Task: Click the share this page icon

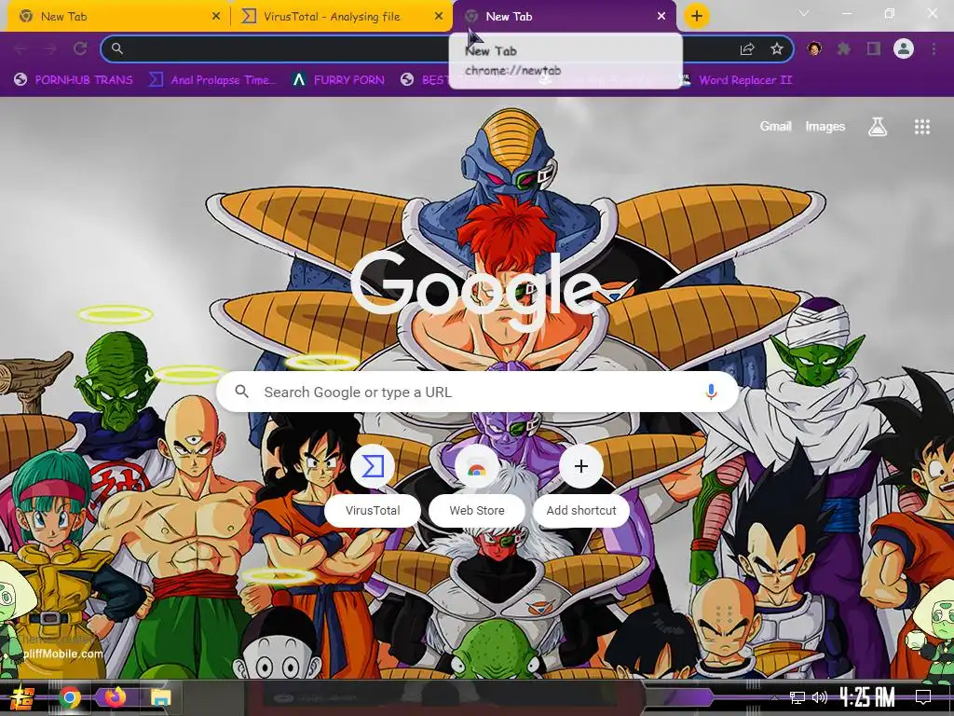Action: [x=747, y=49]
